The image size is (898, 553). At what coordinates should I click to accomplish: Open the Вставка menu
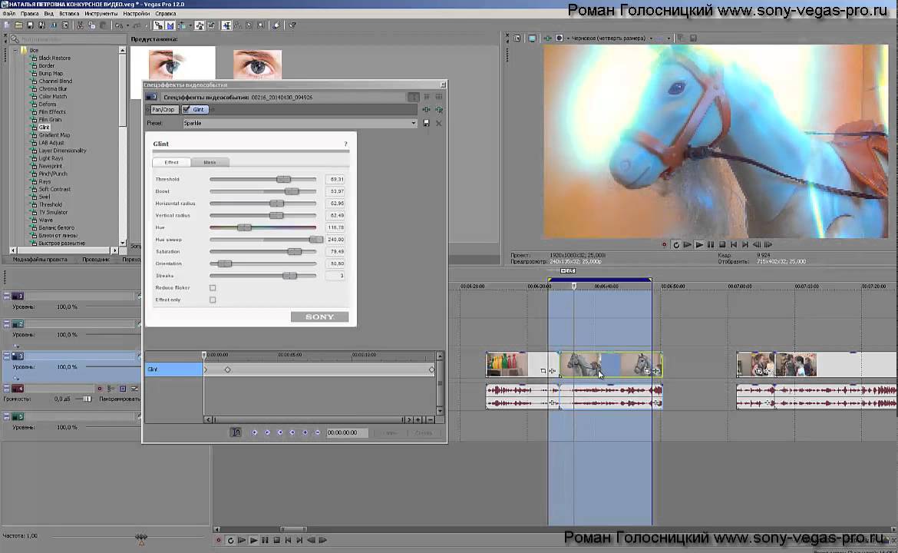coord(69,14)
